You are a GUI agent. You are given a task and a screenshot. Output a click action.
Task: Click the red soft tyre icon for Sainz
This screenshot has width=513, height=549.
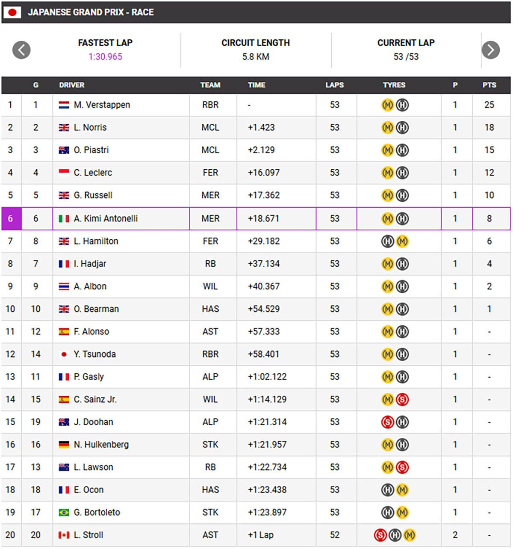(402, 400)
